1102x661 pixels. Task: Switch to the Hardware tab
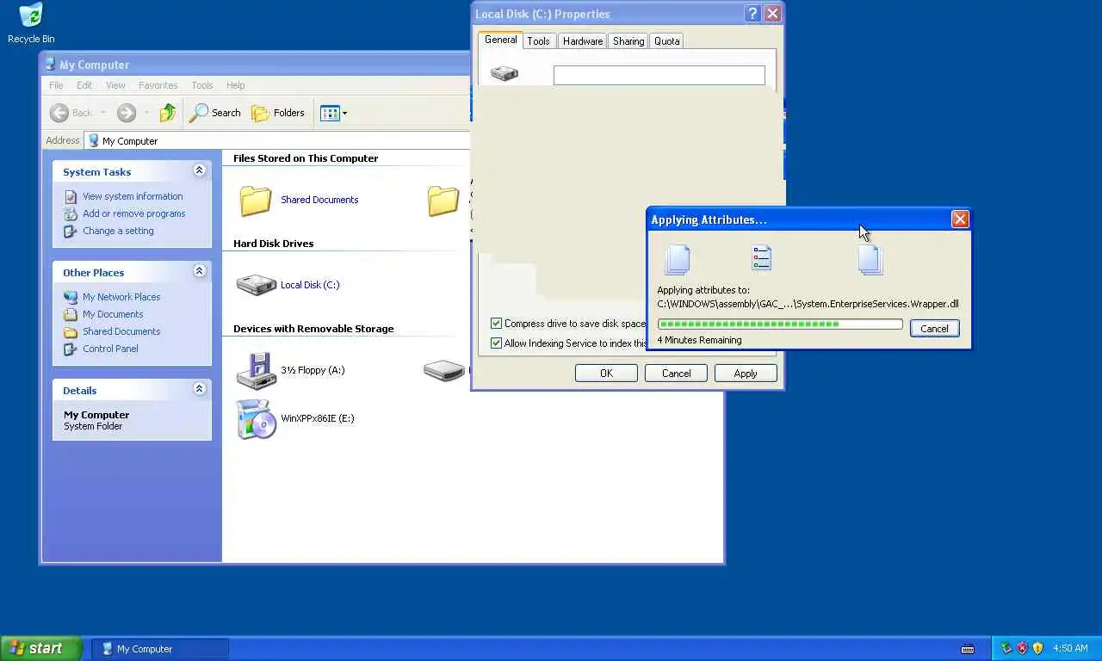tap(583, 41)
